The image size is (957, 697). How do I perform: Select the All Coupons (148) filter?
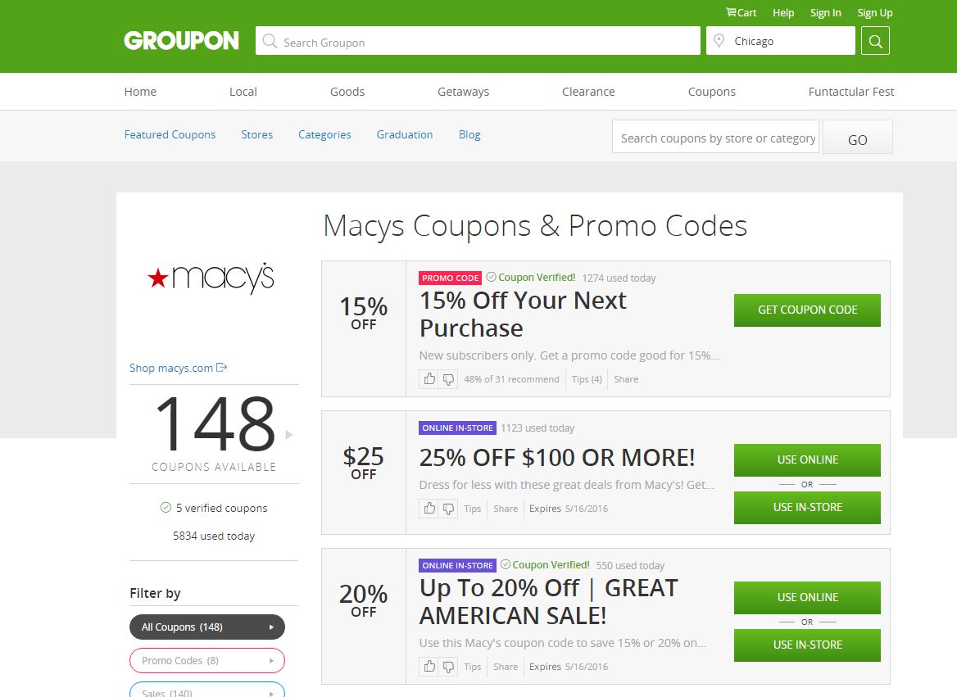[207, 627]
